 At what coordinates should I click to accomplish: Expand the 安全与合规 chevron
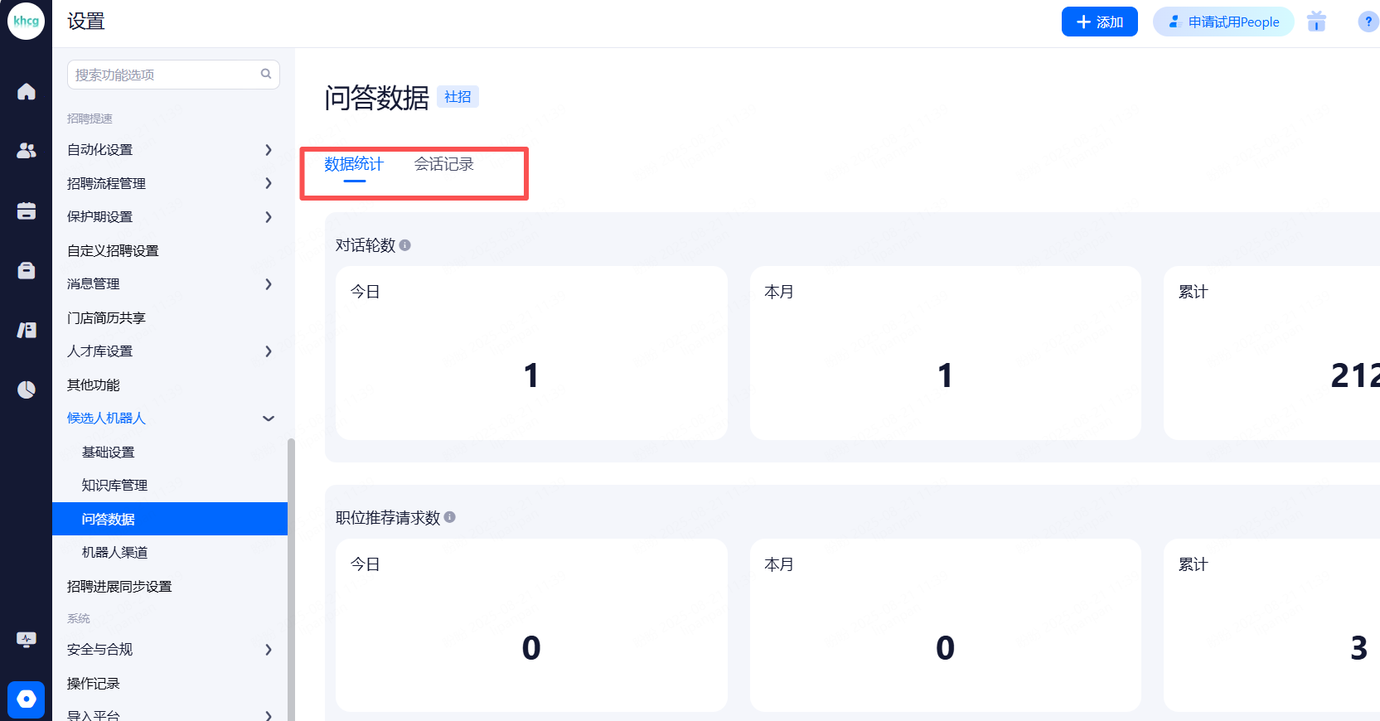point(268,650)
